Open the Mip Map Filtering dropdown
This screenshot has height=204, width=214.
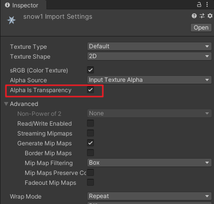click(x=149, y=163)
